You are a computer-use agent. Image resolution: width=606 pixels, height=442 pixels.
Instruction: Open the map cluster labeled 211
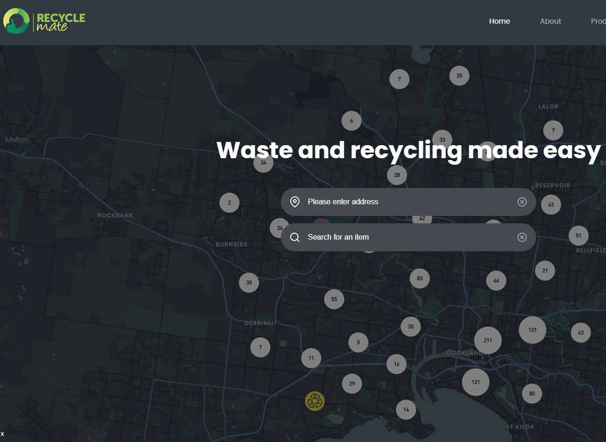(x=488, y=340)
